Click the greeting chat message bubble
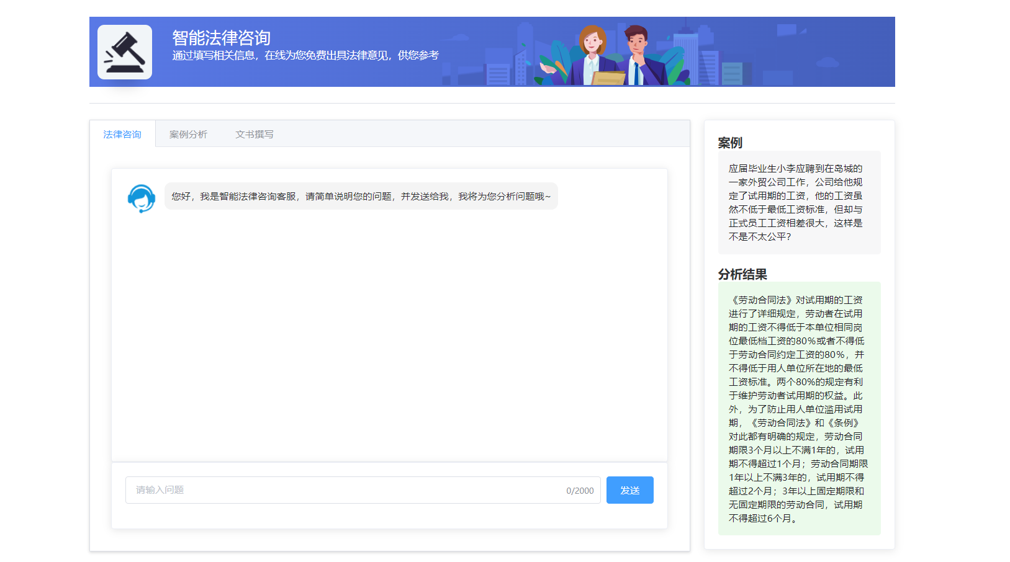The image size is (1010, 562). point(361,196)
